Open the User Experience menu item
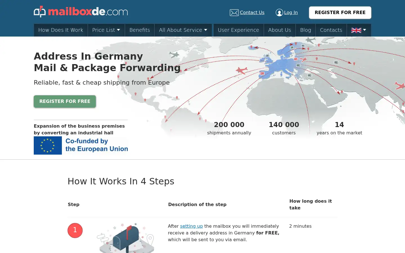This screenshot has width=405, height=253. pos(238,30)
